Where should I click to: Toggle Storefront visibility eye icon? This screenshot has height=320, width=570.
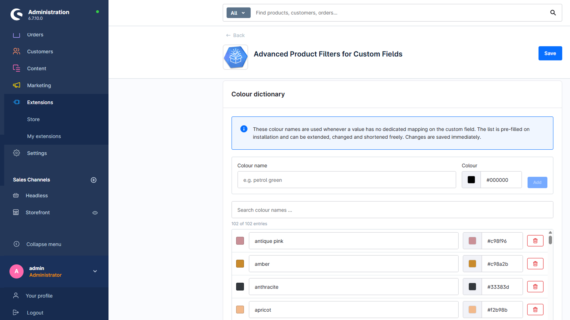point(95,213)
